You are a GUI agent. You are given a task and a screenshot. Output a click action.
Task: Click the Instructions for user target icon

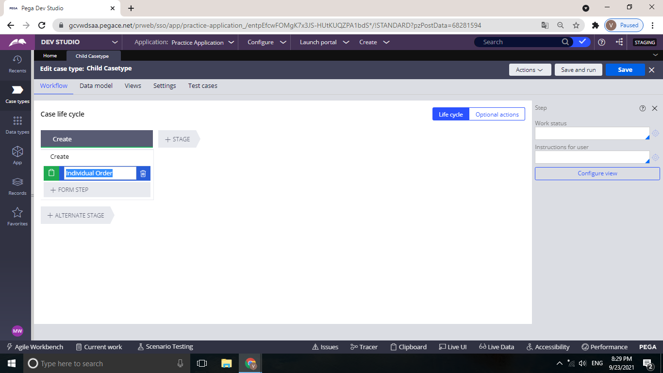tap(655, 157)
